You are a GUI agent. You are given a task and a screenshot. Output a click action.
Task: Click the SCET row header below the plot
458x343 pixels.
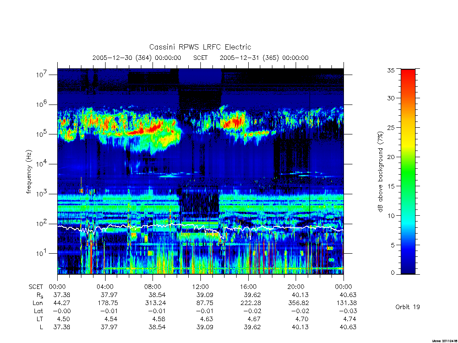[x=36, y=287]
